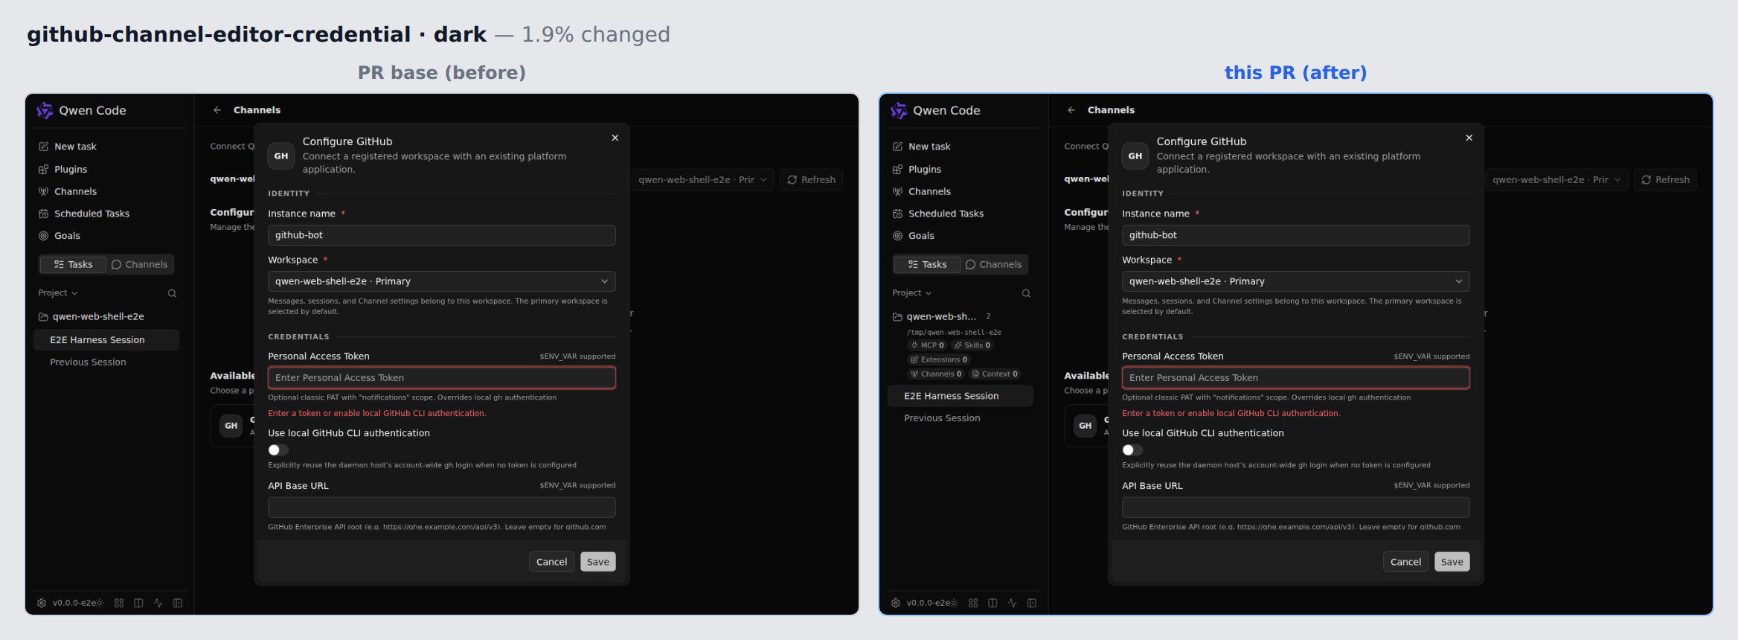Click the API Base URL field in before panel
1738x640 pixels.
442,508
